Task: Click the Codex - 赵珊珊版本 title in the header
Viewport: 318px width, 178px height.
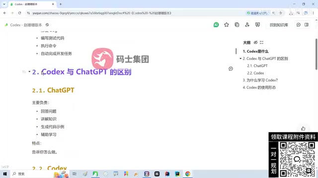Action: coord(26,25)
